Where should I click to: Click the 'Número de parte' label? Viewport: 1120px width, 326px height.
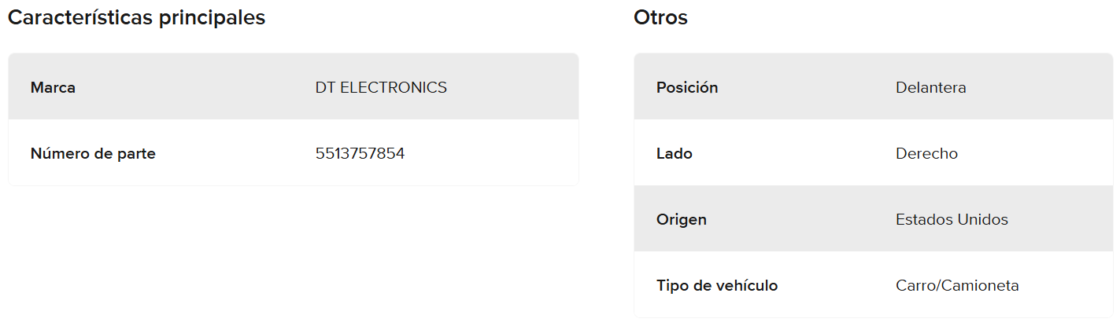(93, 154)
